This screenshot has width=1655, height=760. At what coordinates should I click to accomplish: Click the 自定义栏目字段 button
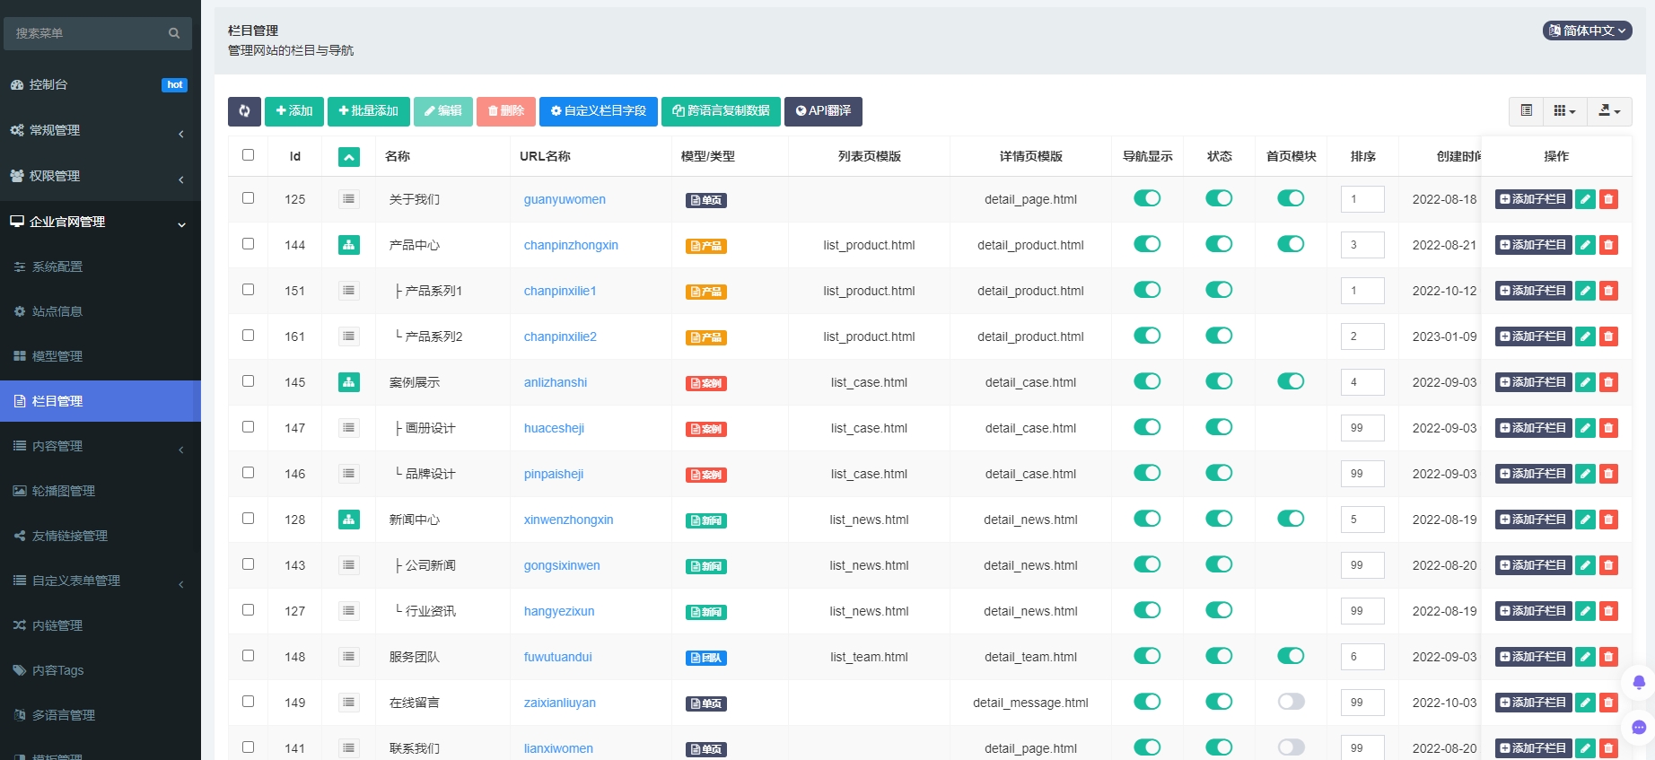[599, 111]
